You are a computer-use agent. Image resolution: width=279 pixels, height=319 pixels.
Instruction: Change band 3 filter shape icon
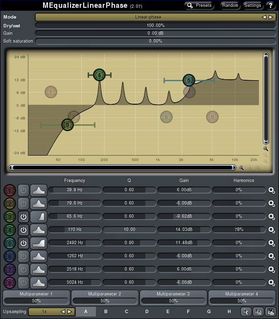(x=39, y=217)
